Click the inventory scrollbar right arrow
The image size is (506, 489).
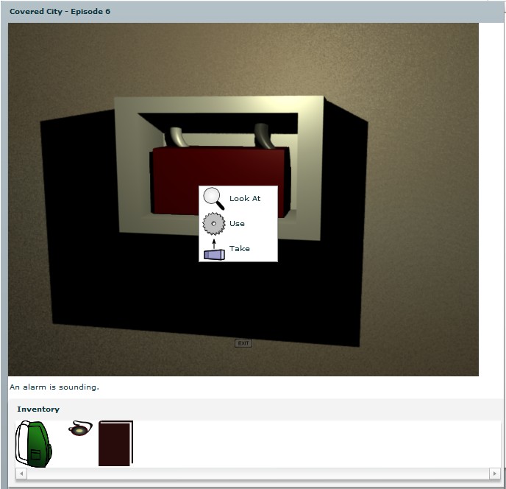pos(495,474)
